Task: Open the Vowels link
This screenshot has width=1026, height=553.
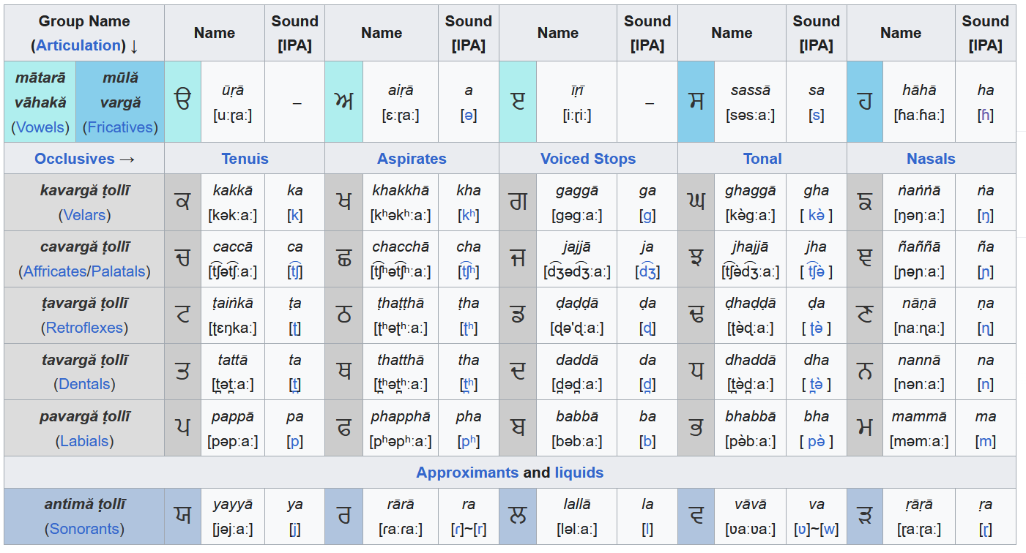Action: pyautogui.click(x=40, y=127)
